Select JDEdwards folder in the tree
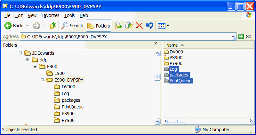The height and width of the screenshot is (135, 256). [43, 53]
